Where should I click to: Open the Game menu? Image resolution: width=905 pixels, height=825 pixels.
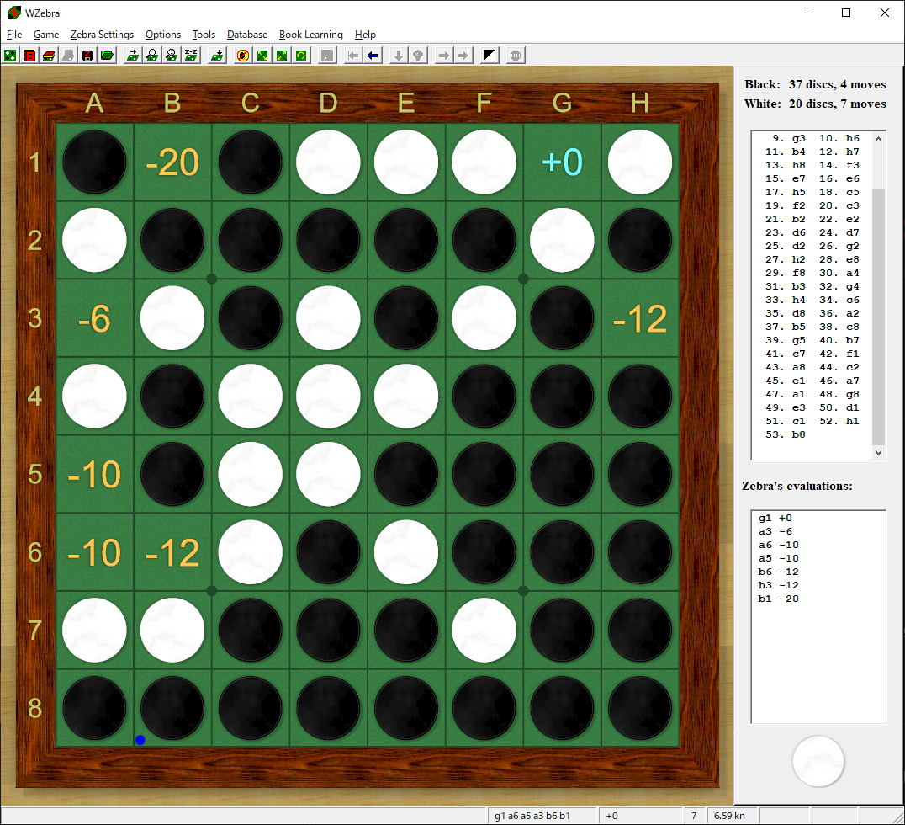click(46, 35)
